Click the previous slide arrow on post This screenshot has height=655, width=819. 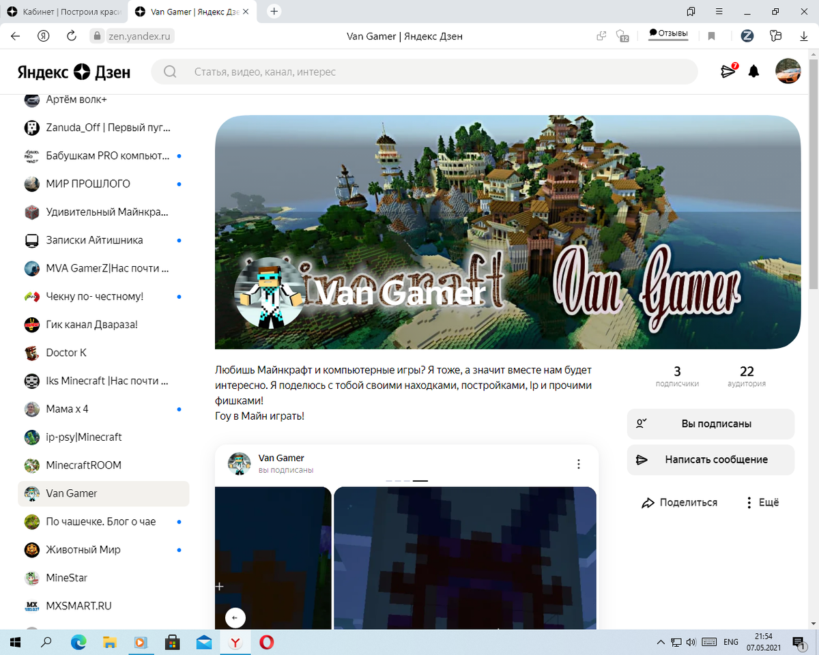point(235,618)
